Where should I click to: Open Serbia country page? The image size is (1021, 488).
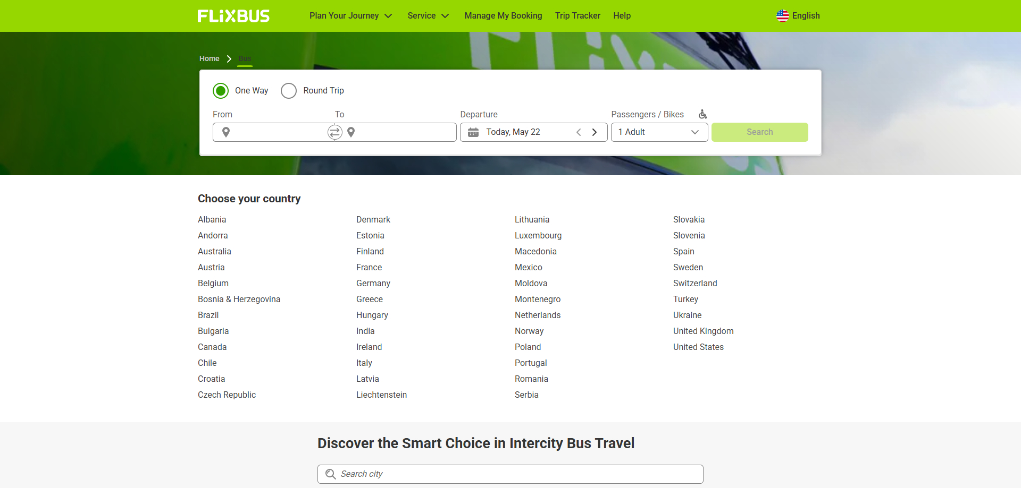click(x=526, y=395)
